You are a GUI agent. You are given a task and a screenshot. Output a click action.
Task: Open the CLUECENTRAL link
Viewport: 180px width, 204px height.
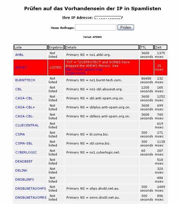click(27, 125)
